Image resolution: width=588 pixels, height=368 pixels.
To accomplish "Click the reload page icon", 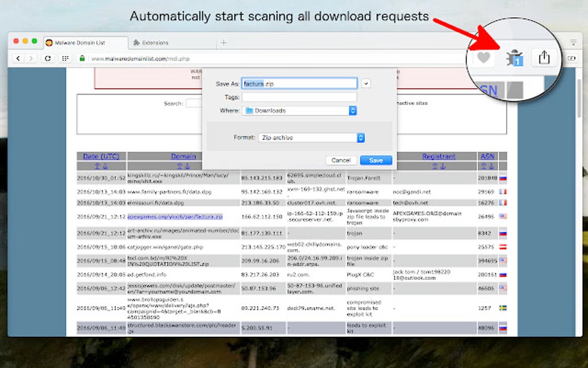I will [x=48, y=58].
